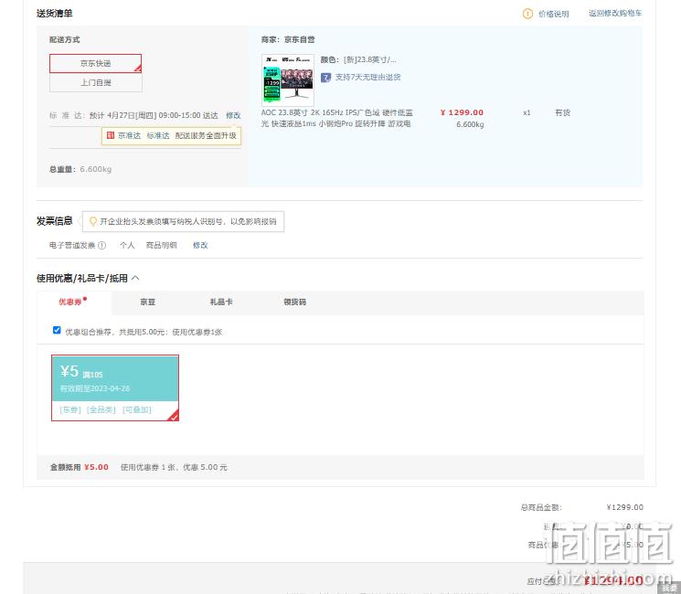Viewport: 681px width, 594px height.
Task: Open the 价格说明 link
Action: tap(553, 14)
